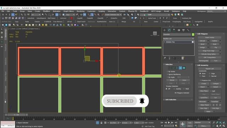Open Extrude settings box

pos(208,41)
